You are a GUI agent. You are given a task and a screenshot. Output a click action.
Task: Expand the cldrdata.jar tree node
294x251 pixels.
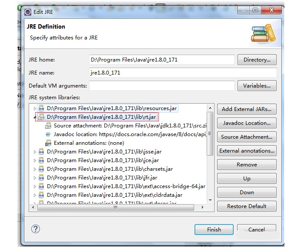[35, 195]
